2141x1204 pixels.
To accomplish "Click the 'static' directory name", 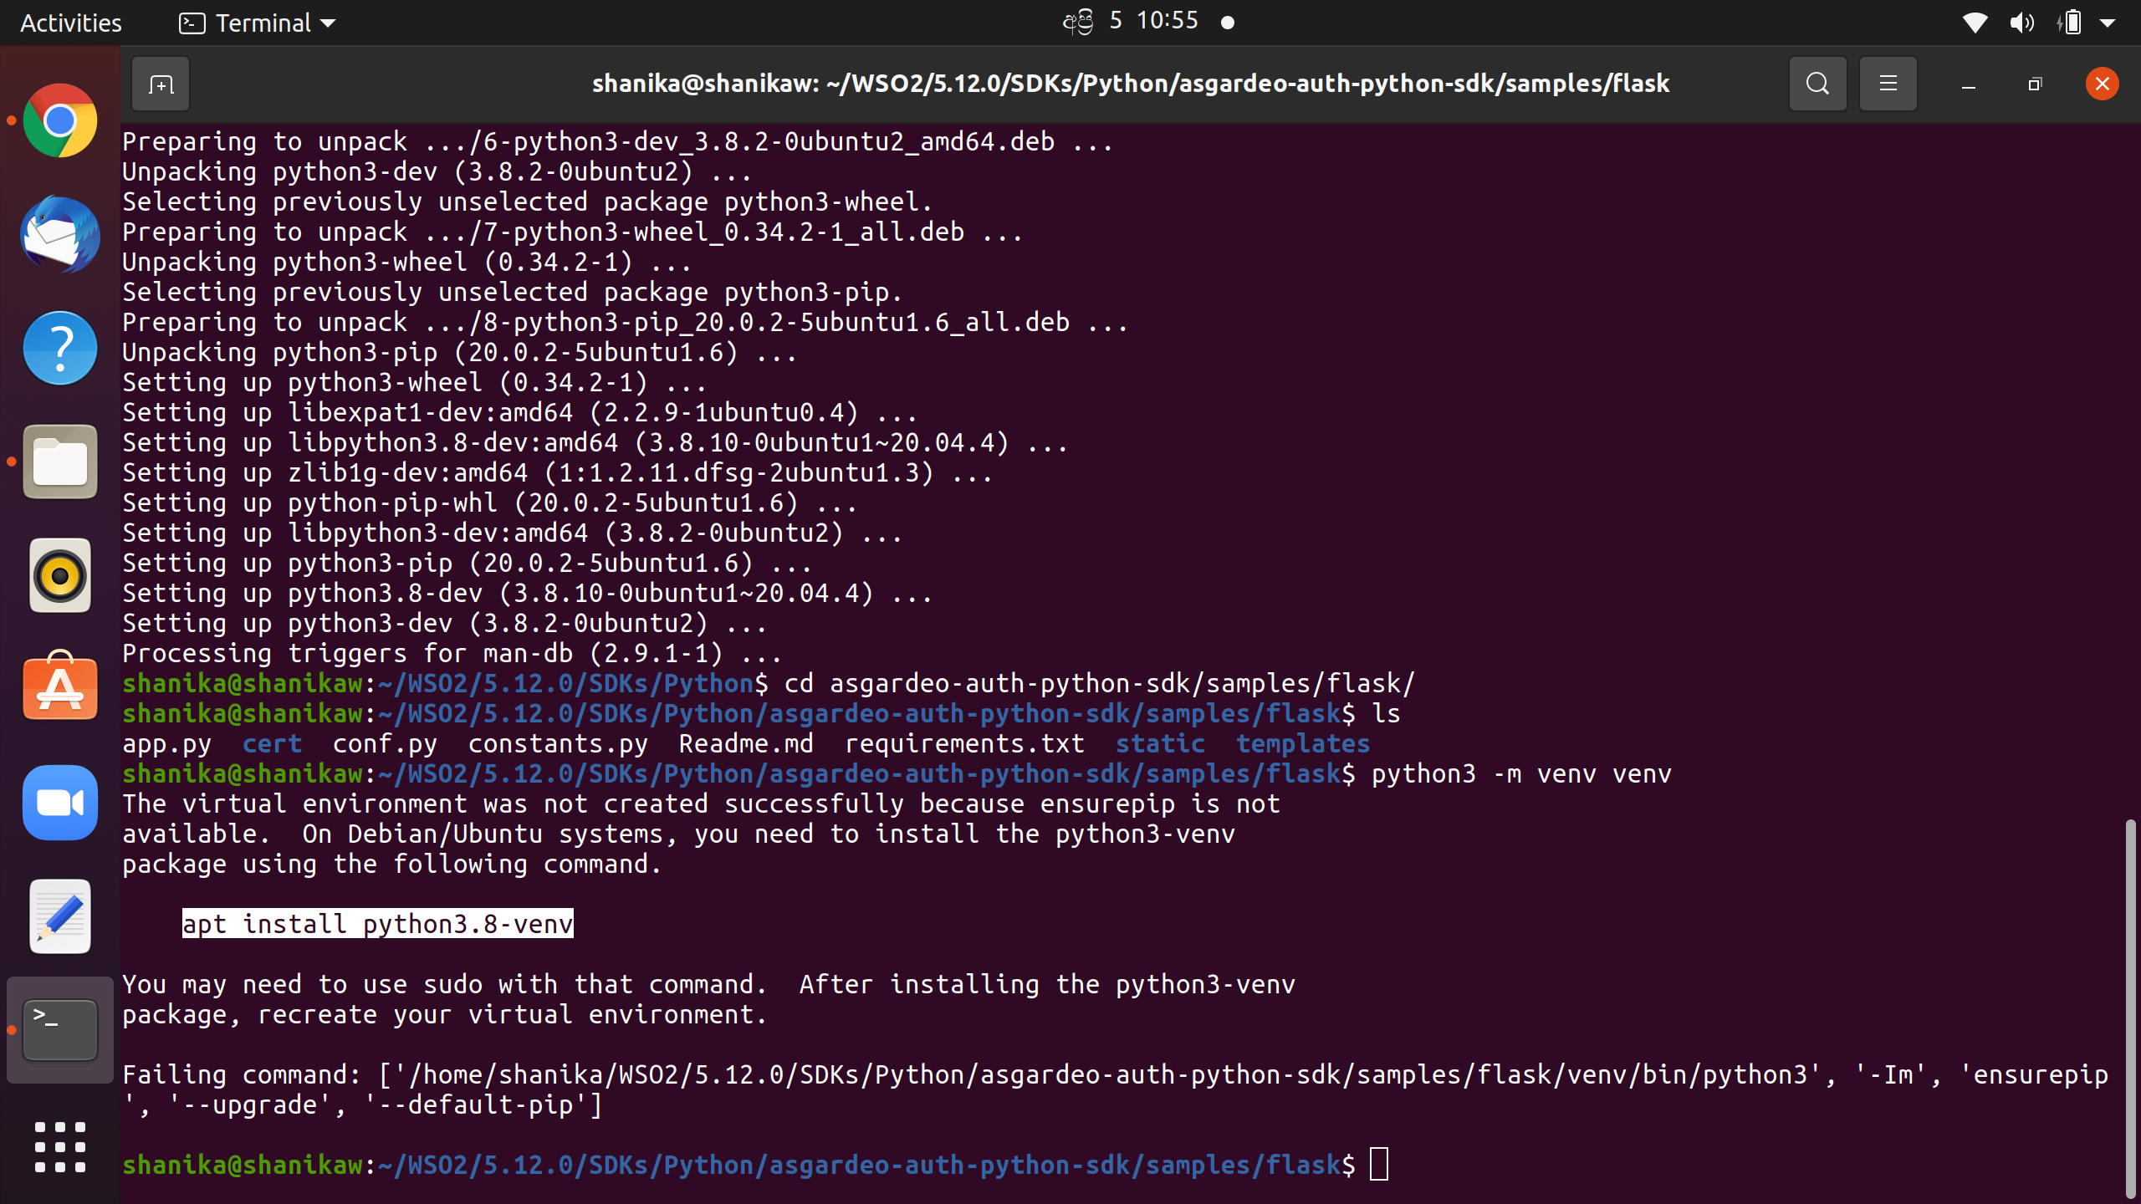I will (x=1160, y=743).
